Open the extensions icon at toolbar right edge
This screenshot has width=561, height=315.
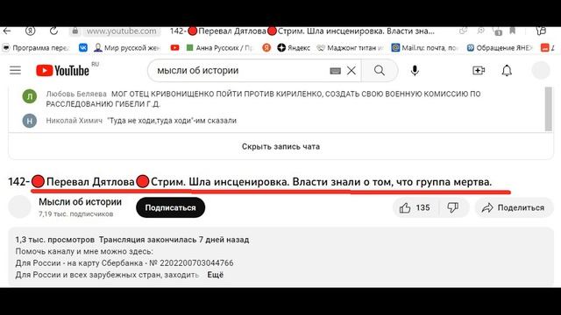(541, 31)
